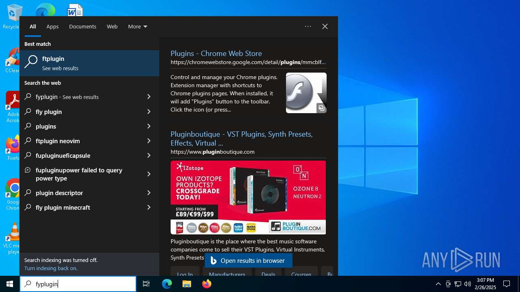Expand the plugin descriptor suggestion arrow

click(x=149, y=193)
